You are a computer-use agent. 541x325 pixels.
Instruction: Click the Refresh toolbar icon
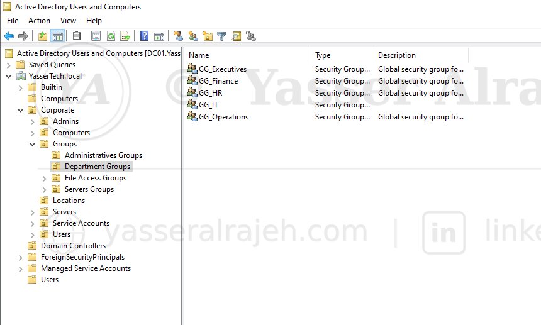(x=111, y=36)
